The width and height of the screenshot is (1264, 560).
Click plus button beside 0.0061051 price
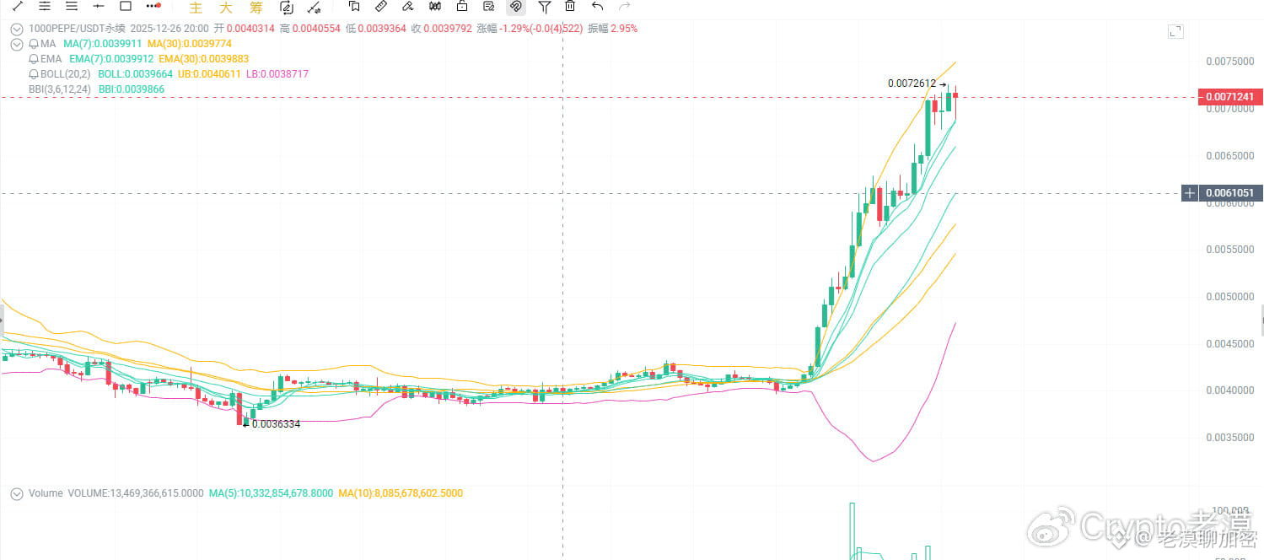pyautogui.click(x=1189, y=193)
